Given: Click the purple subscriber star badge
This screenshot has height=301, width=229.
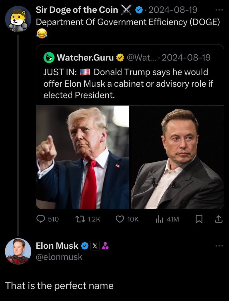Looking at the screenshot, I should 105,246.
